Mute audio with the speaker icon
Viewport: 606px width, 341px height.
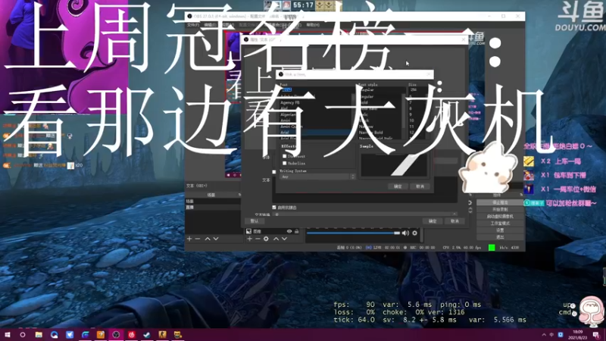(405, 233)
